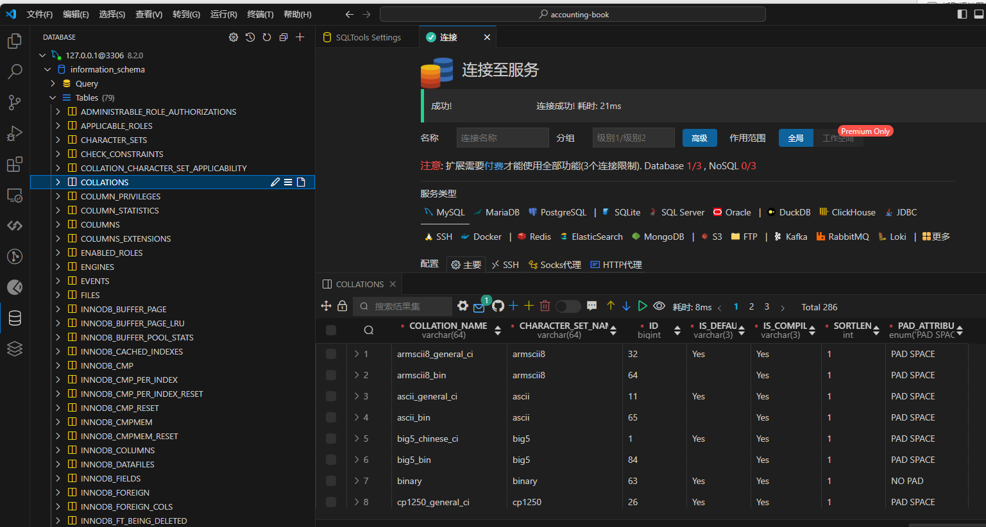The height and width of the screenshot is (527, 986).
Task: Click the chat bubble icon in results toolbar
Action: tap(592, 306)
